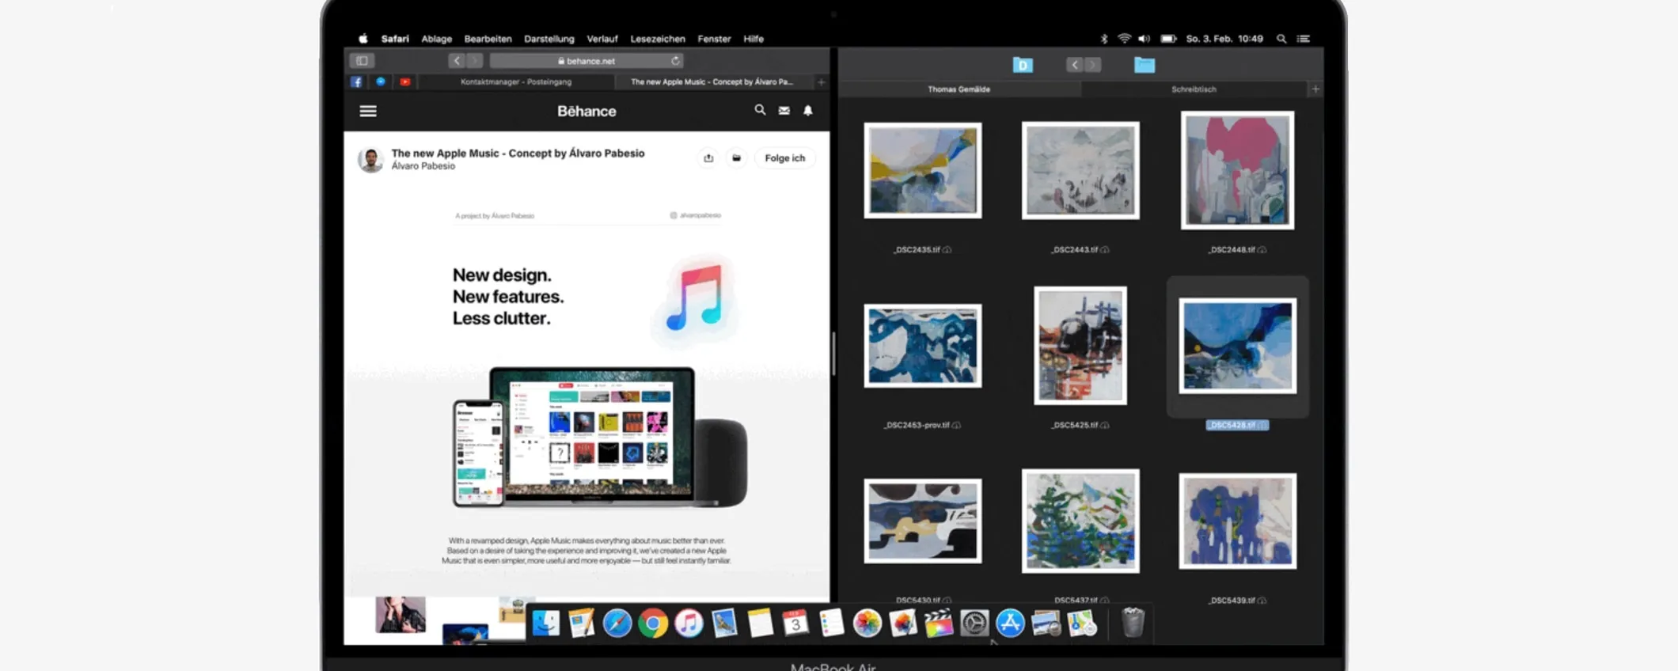The image size is (1678, 671).
Task: Click the project share icon
Action: tap(708, 158)
